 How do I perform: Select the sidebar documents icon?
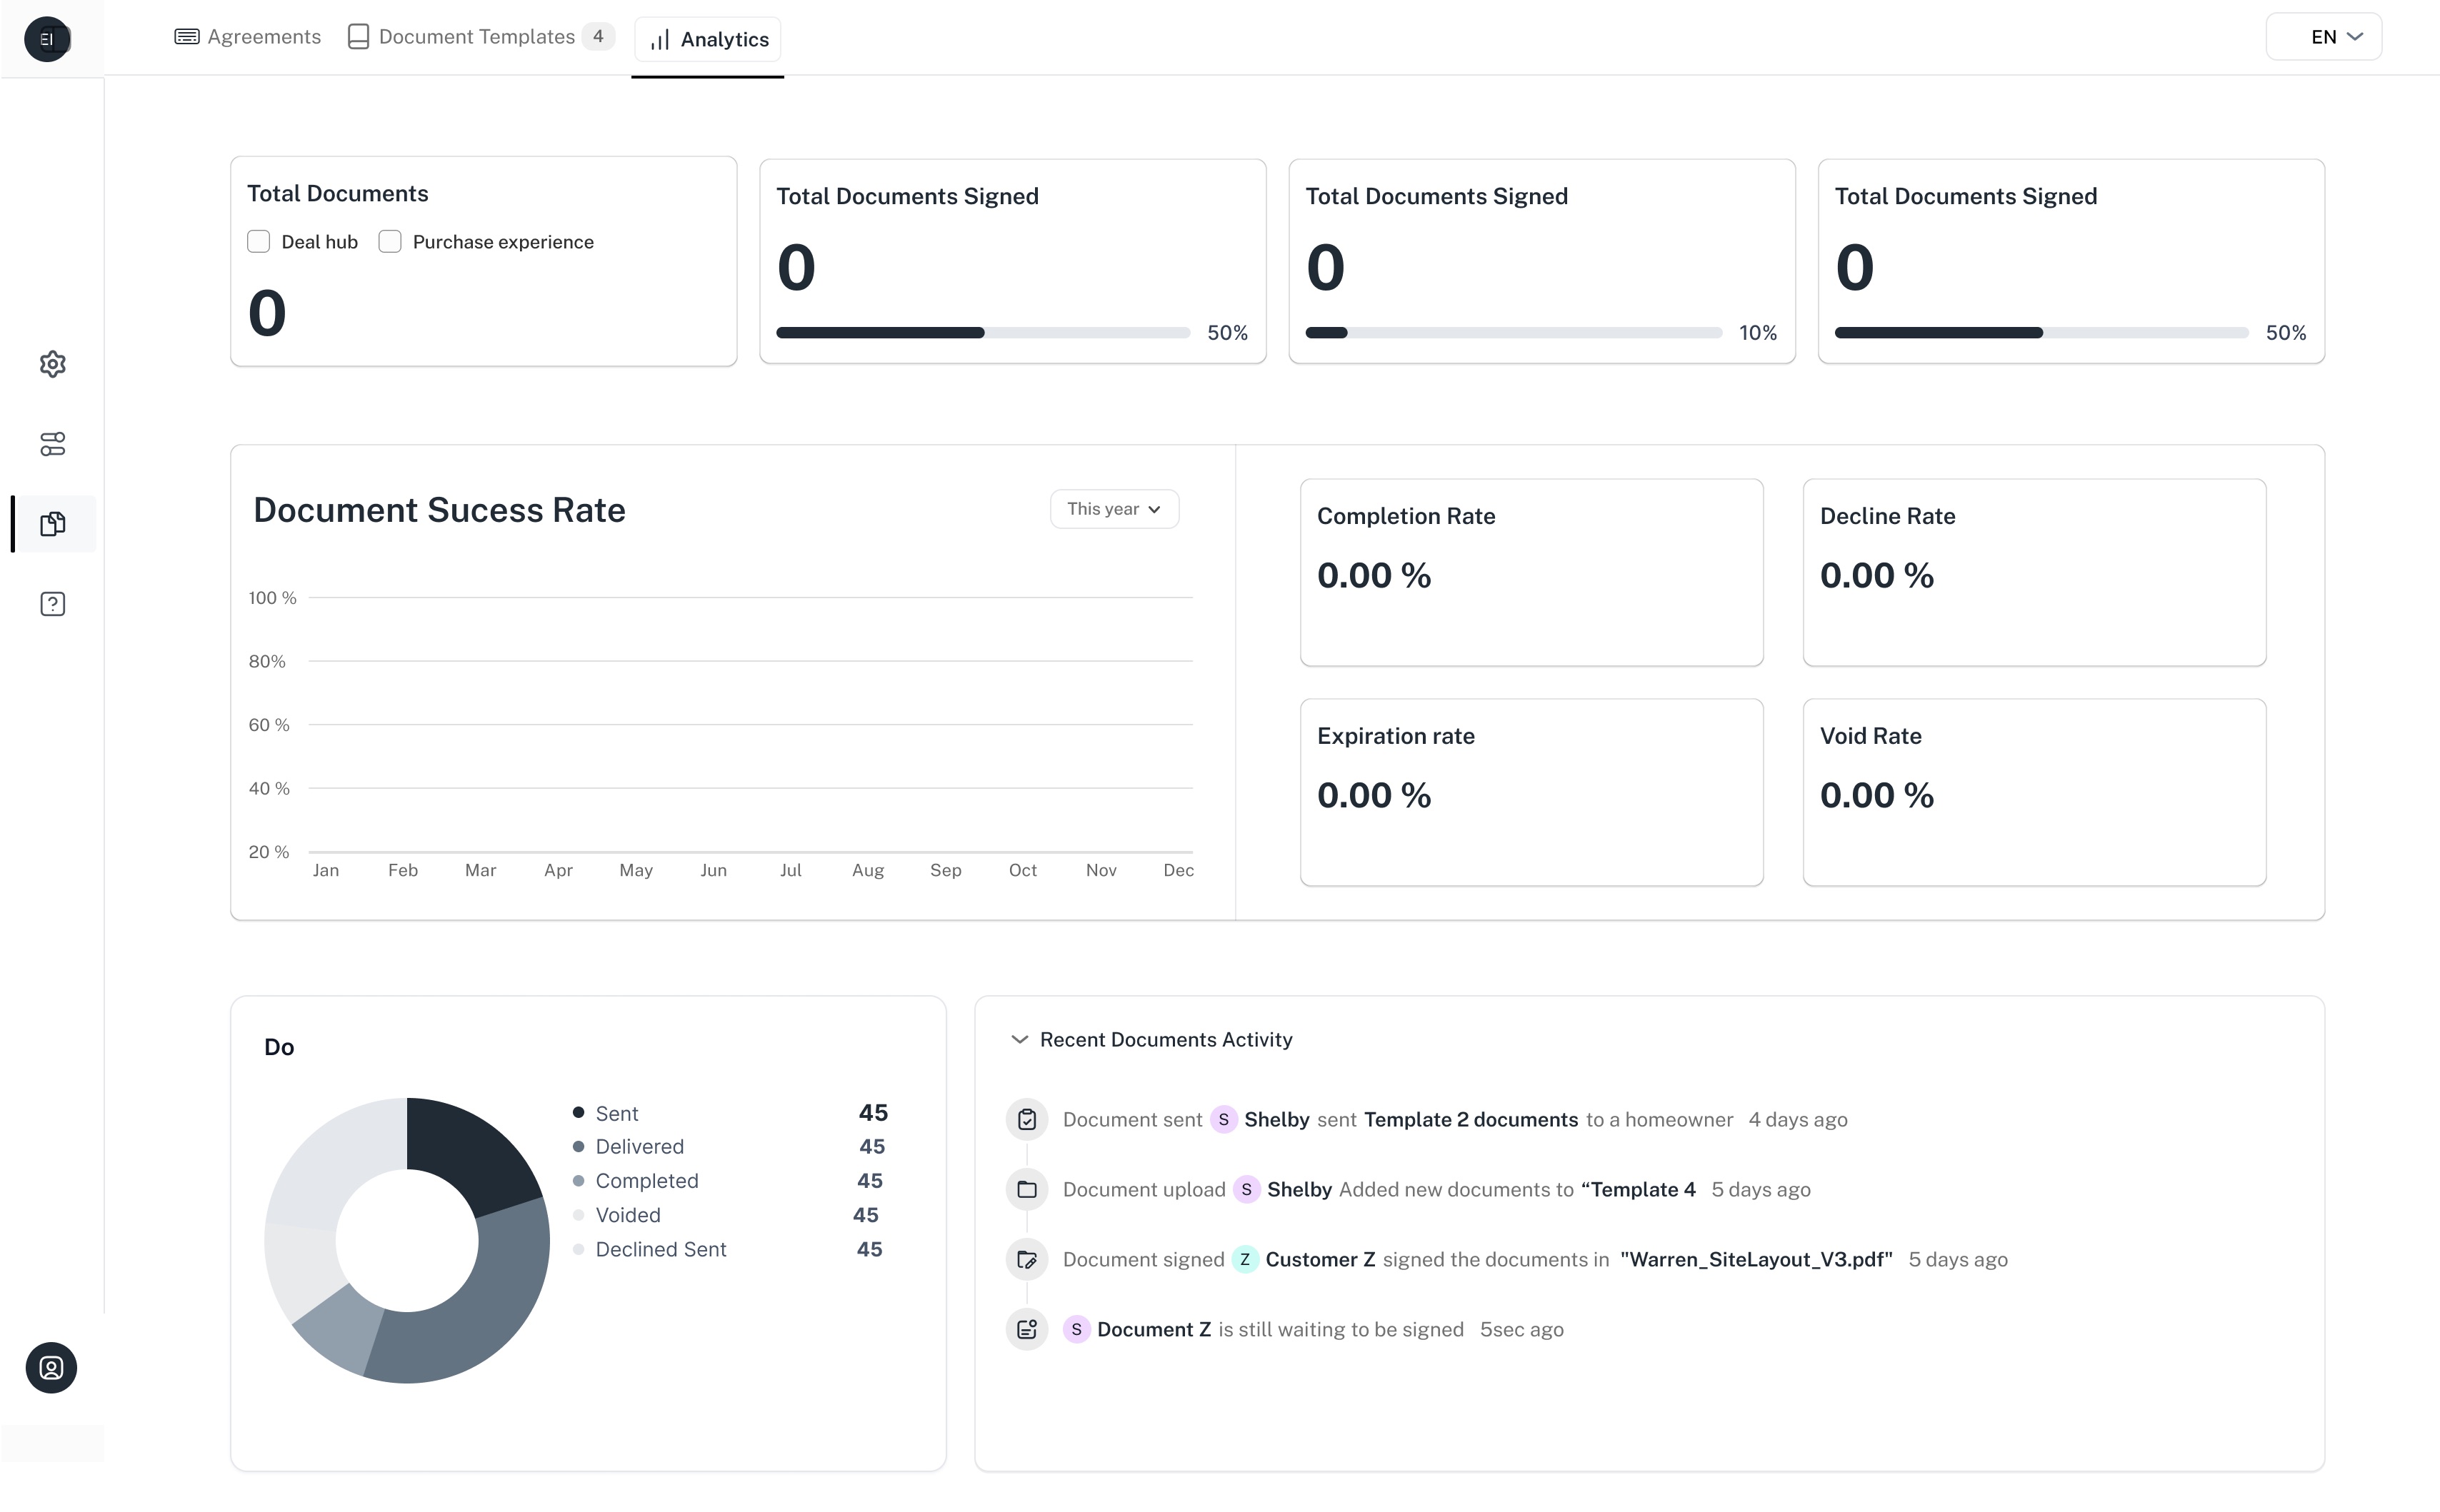53,524
